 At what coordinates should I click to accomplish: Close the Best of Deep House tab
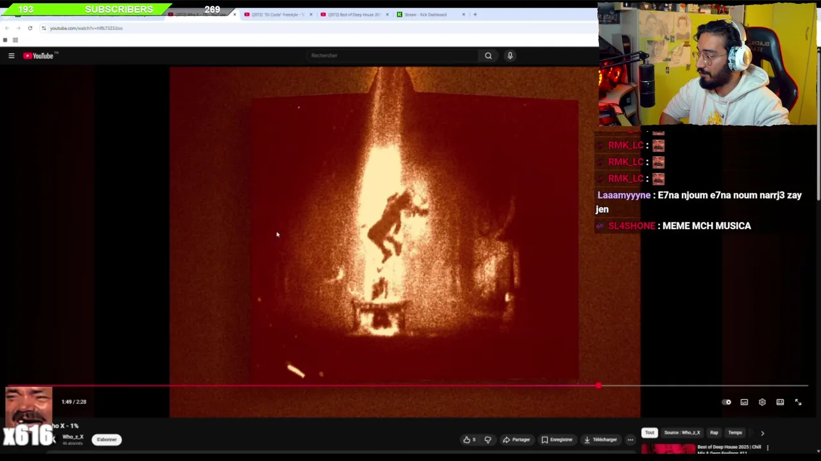[x=387, y=14]
